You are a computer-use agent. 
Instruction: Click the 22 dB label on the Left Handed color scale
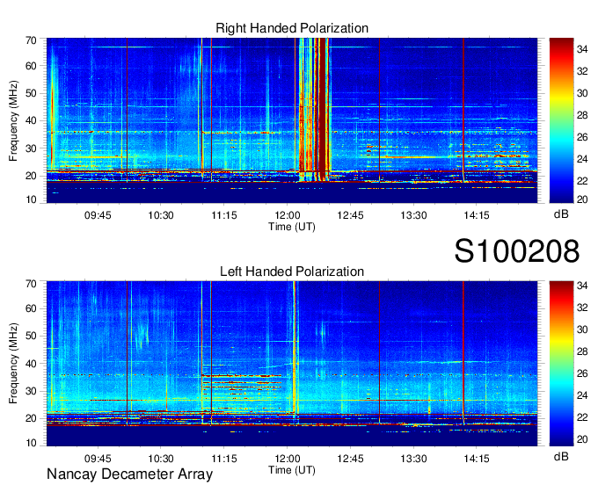coord(582,417)
